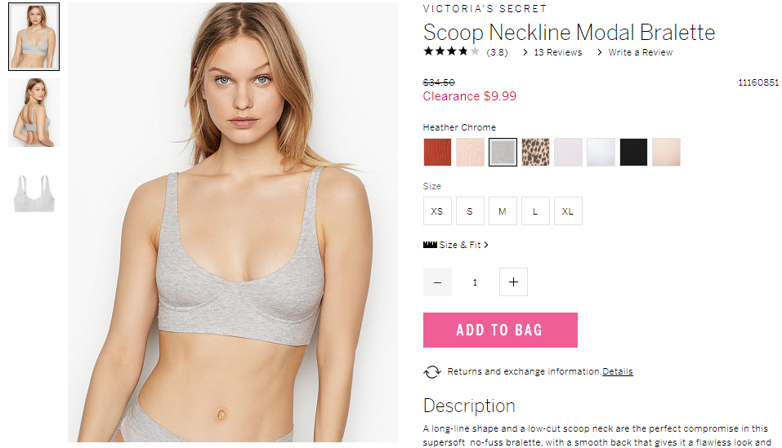Click the ruler icon beside Size & Fit
The height and width of the screenshot is (448, 782).
pos(430,245)
